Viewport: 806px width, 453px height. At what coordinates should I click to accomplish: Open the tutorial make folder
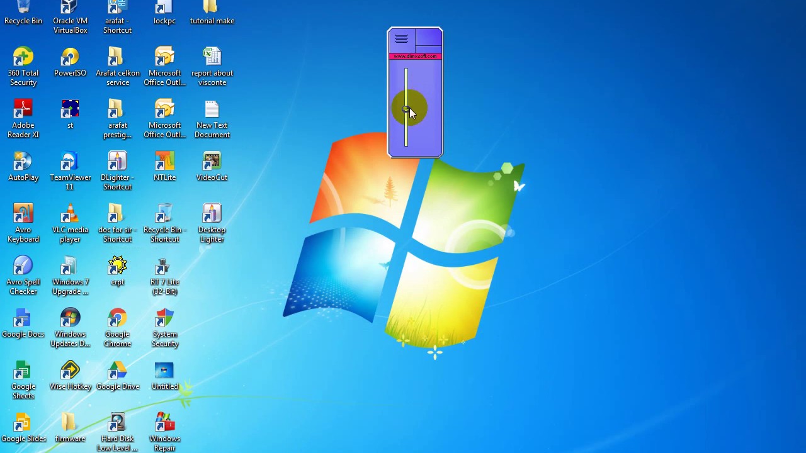coord(212,13)
